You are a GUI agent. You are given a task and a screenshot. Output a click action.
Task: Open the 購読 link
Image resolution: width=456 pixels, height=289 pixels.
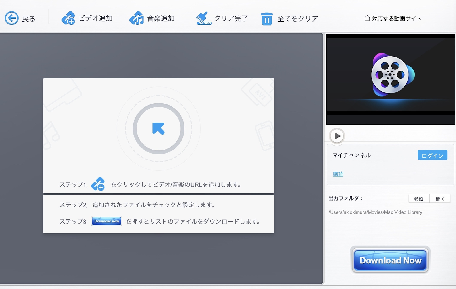(338, 174)
